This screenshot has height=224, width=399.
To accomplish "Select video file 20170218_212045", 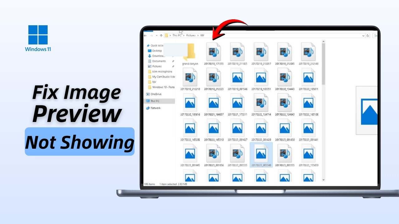I will (285, 54).
